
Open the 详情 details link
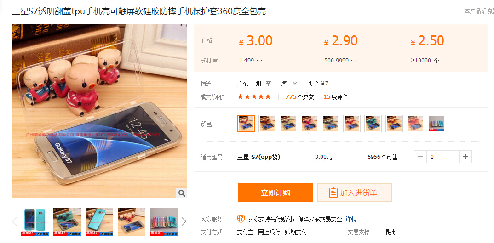[x=351, y=219]
